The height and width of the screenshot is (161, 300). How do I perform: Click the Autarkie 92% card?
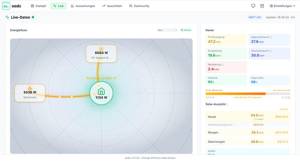[x=226, y=80]
